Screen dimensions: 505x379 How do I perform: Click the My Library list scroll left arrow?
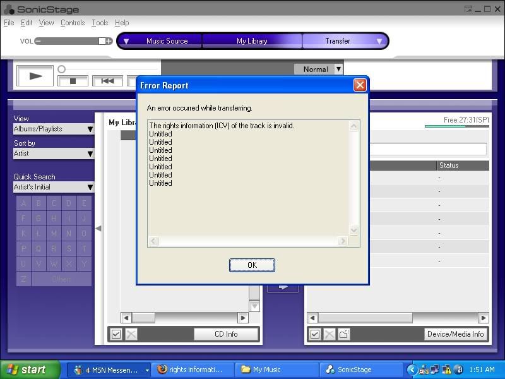(126, 318)
